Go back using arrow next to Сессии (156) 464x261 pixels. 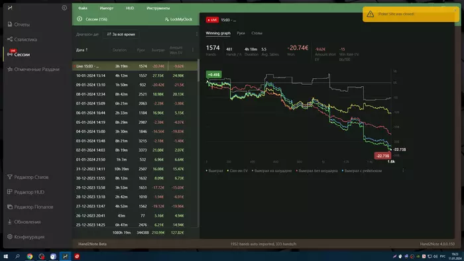tap(80, 19)
